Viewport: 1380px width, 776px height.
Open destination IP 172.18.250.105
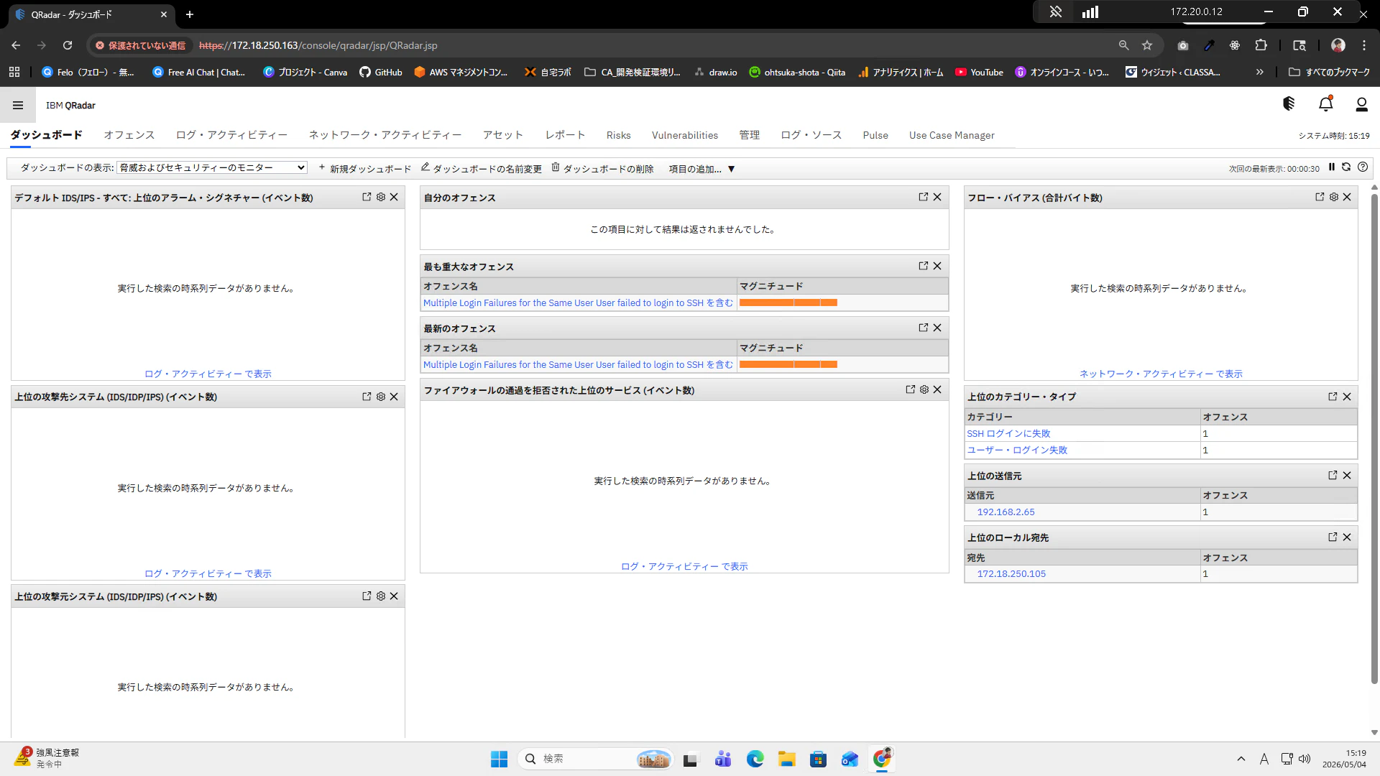tap(1011, 574)
